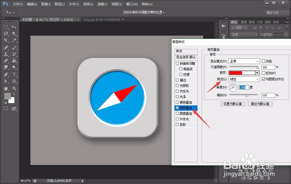
Task: Select the History Brush tool
Action: tap(14, 54)
